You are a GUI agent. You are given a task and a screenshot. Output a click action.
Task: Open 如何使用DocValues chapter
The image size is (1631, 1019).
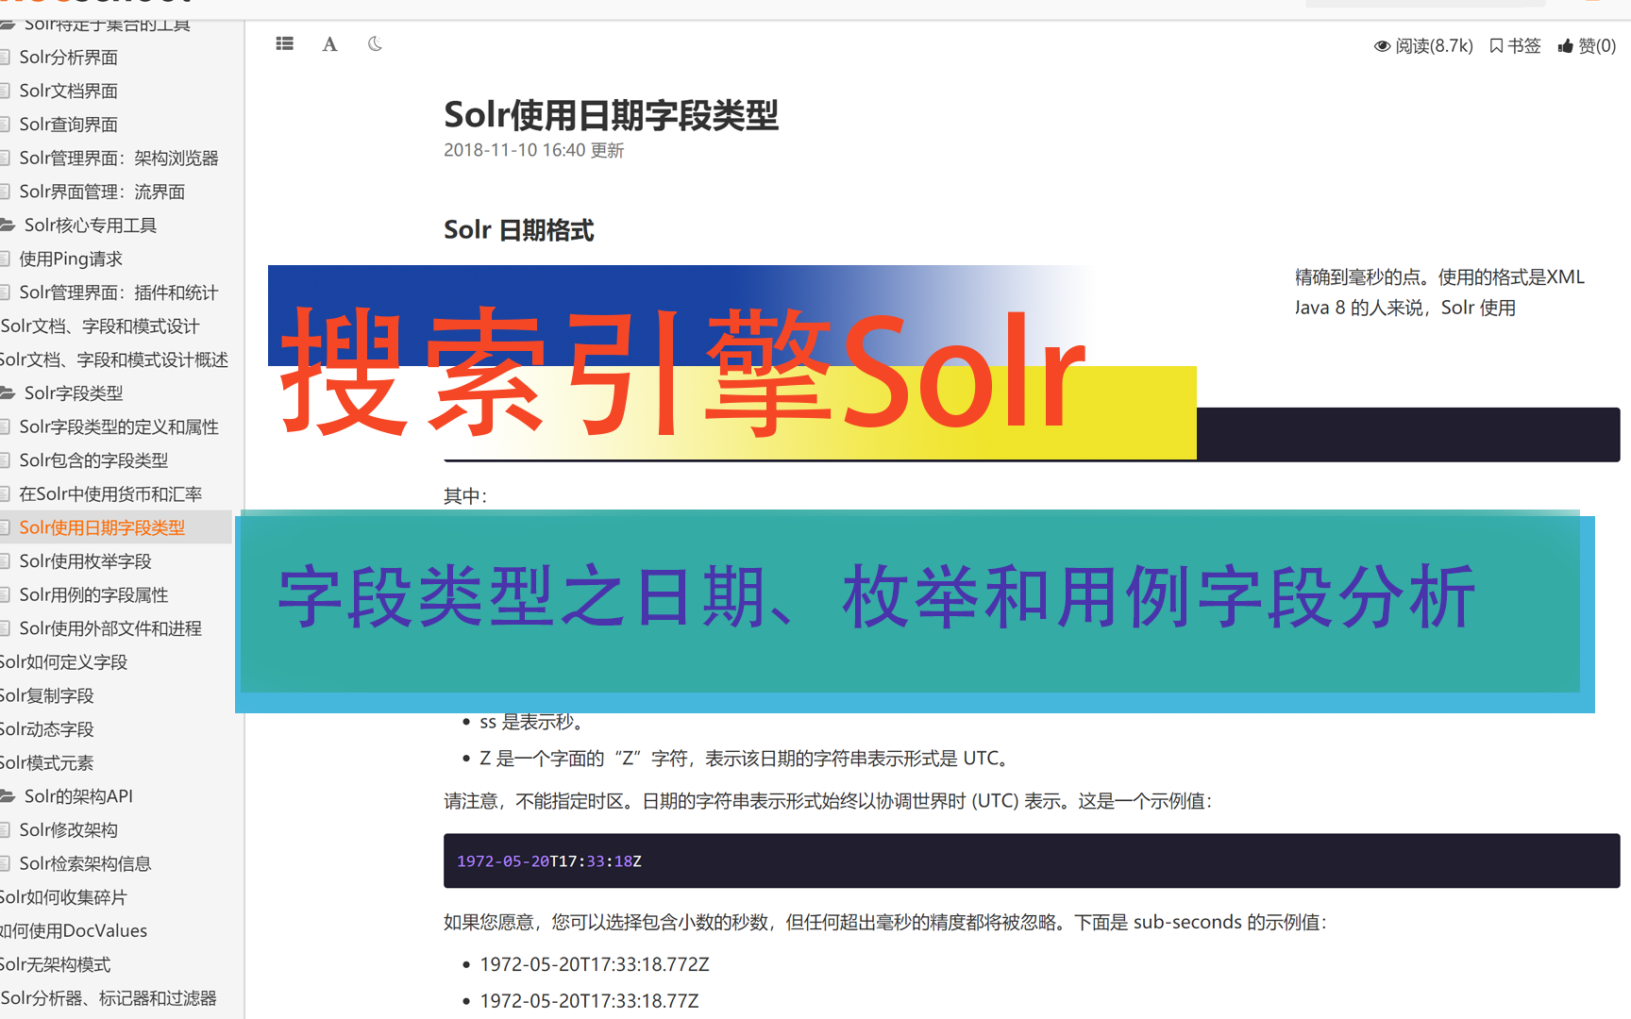[x=74, y=931]
